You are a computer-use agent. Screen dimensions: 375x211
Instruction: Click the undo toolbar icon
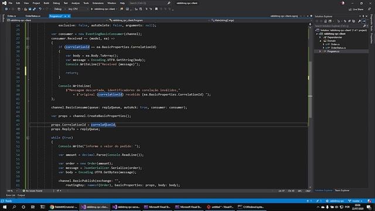click(x=40, y=9)
